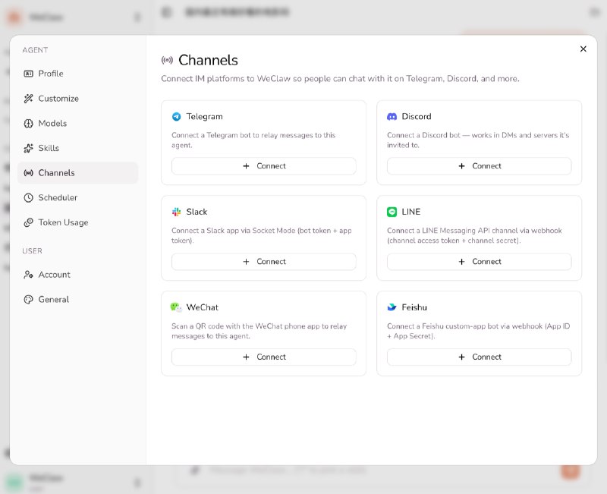Connect the Discord channel

pos(479,165)
